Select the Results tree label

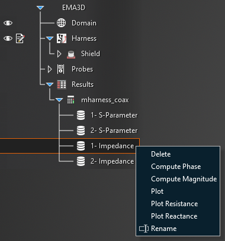coord(82,84)
